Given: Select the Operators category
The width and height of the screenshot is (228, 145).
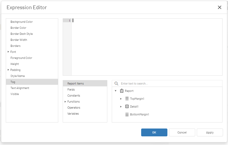Looking at the screenshot, I should [85, 108].
